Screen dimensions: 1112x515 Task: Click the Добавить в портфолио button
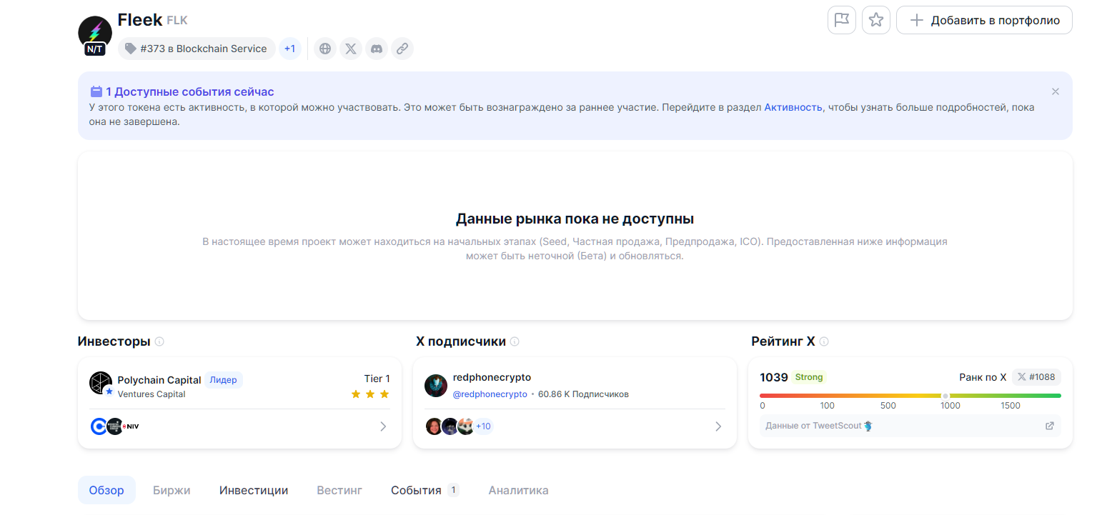pos(984,20)
